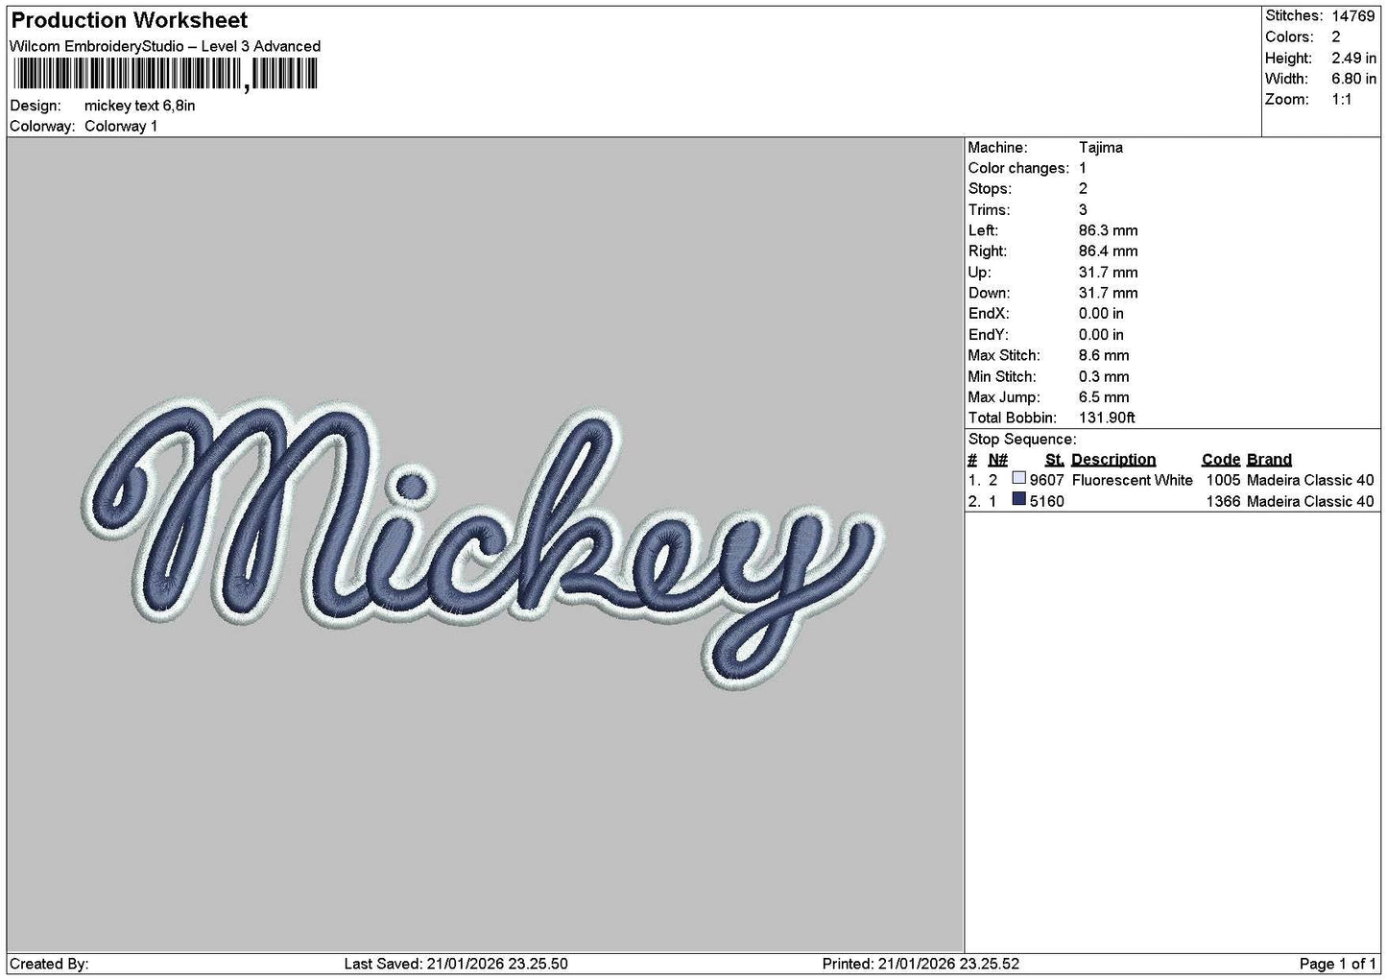
Task: Click the Min Stitch value 0.3 mm
Action: click(1104, 377)
